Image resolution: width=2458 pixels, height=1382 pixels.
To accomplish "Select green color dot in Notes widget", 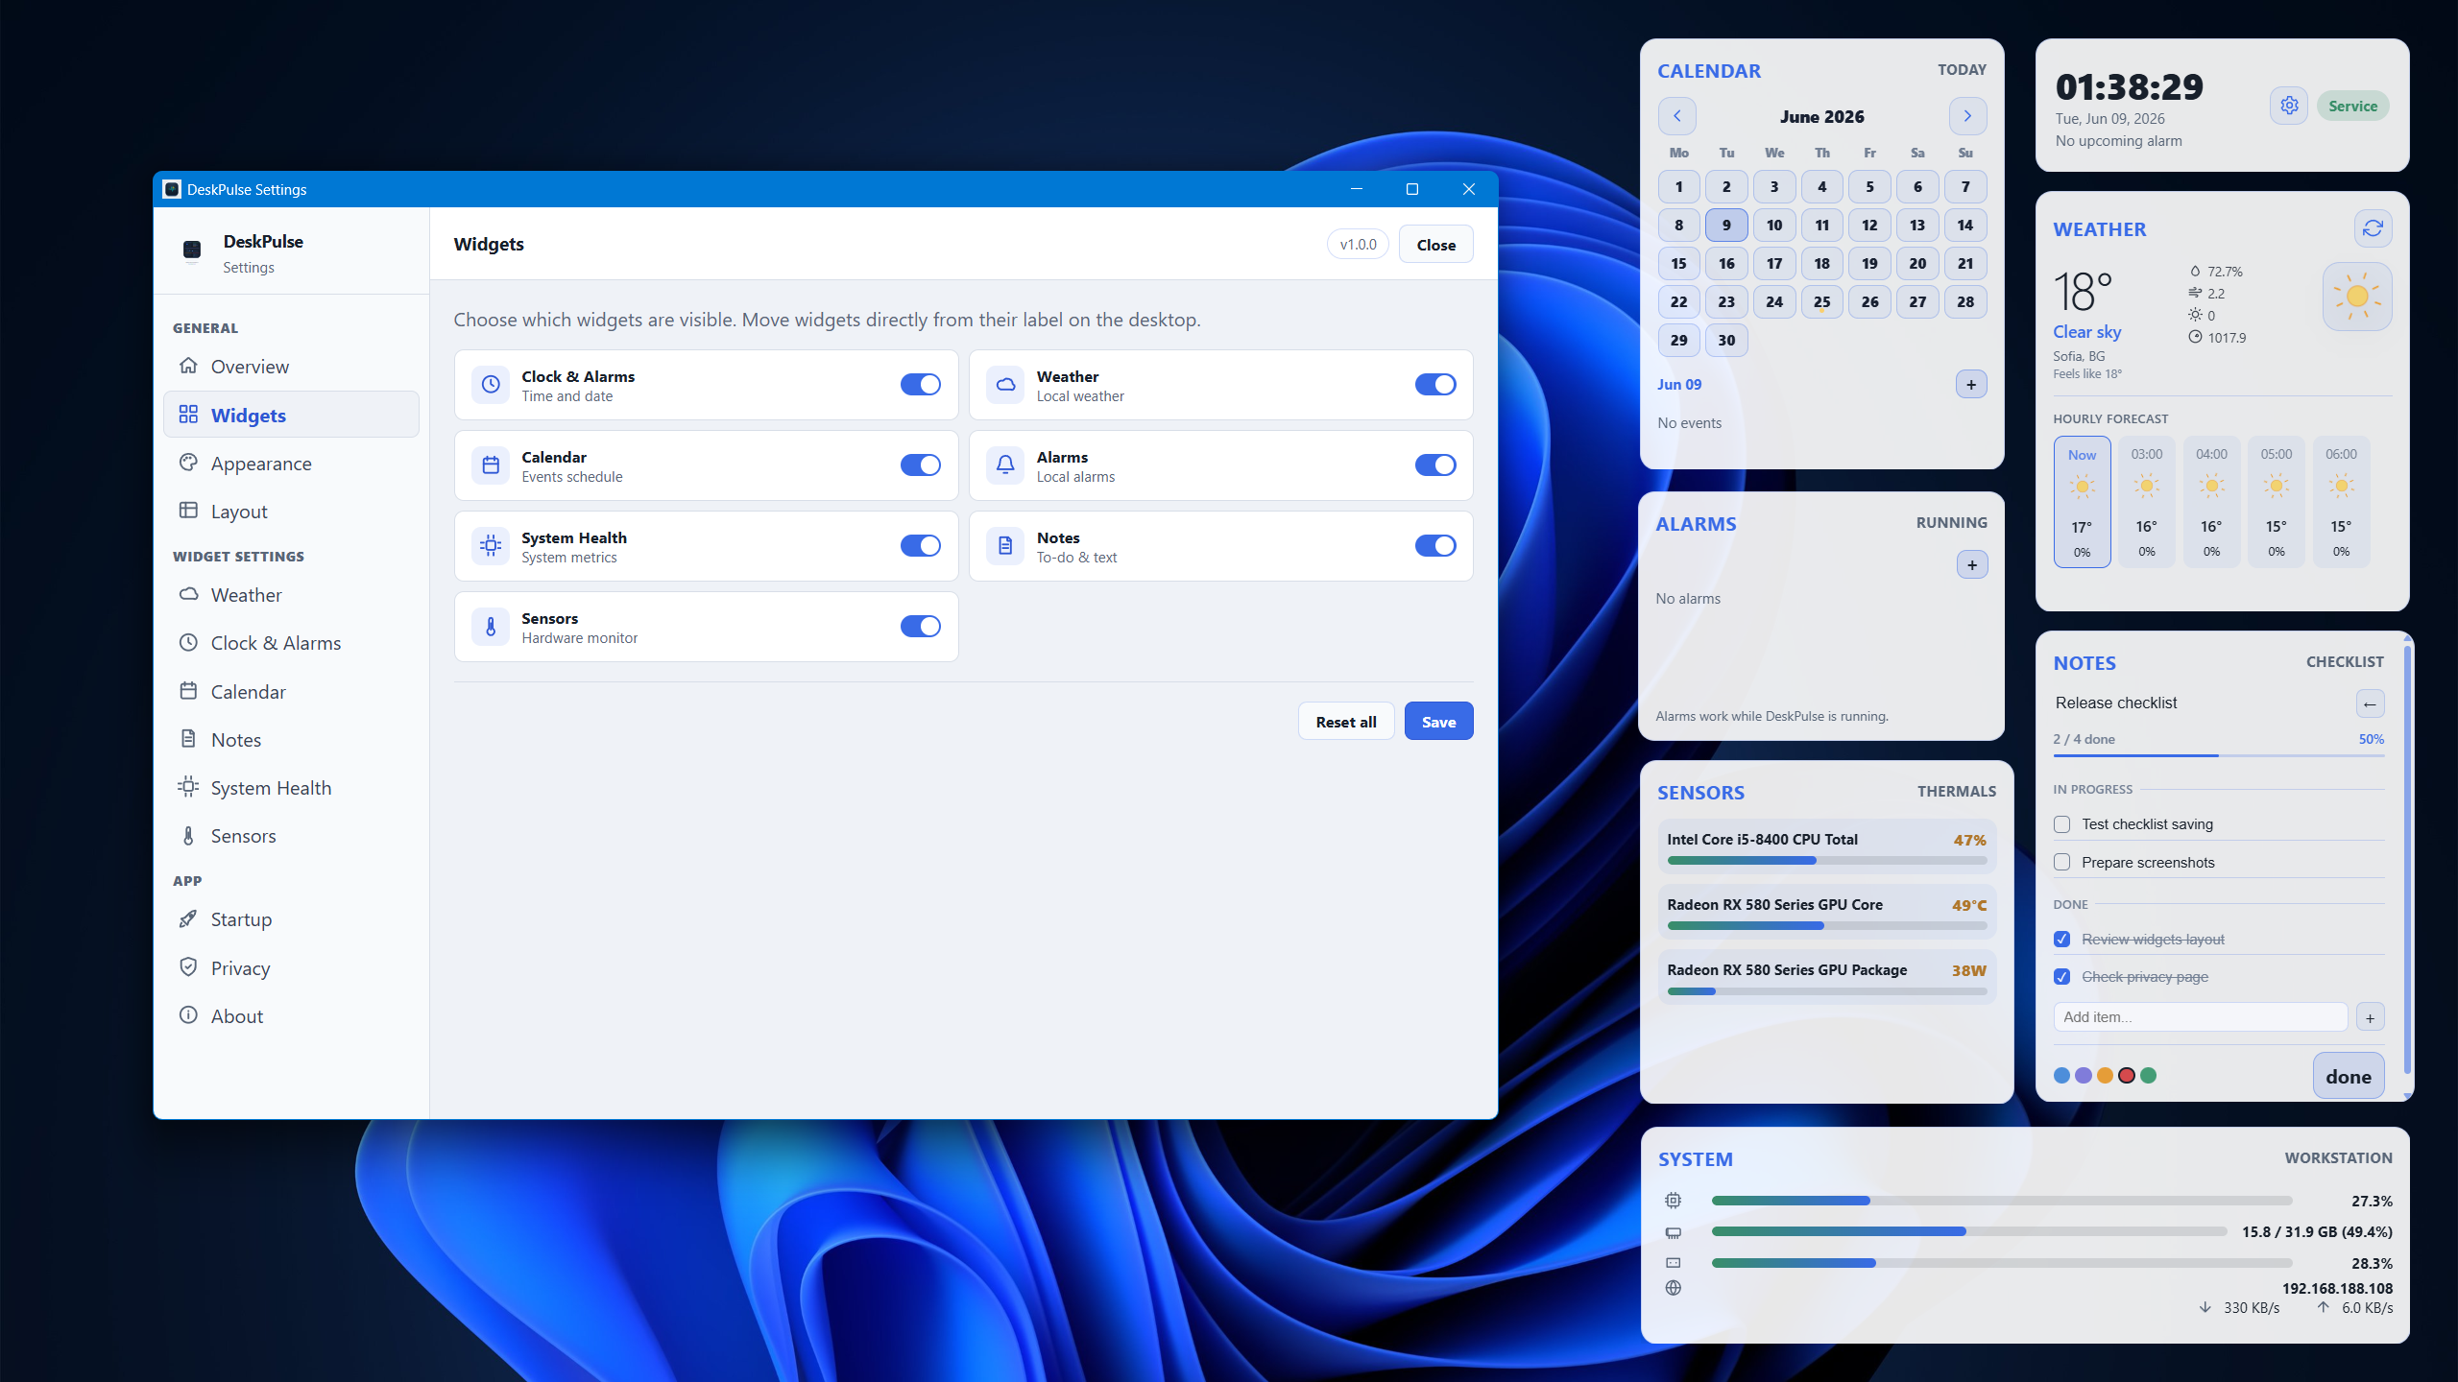I will (x=2149, y=1076).
